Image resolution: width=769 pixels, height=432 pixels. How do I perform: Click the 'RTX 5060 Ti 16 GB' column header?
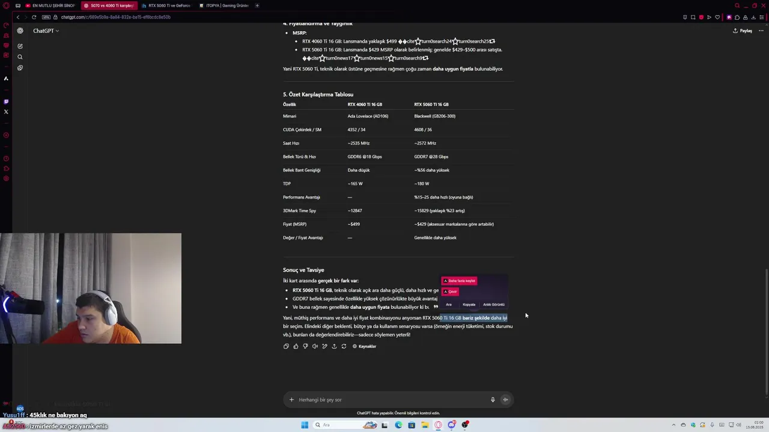[x=431, y=104]
